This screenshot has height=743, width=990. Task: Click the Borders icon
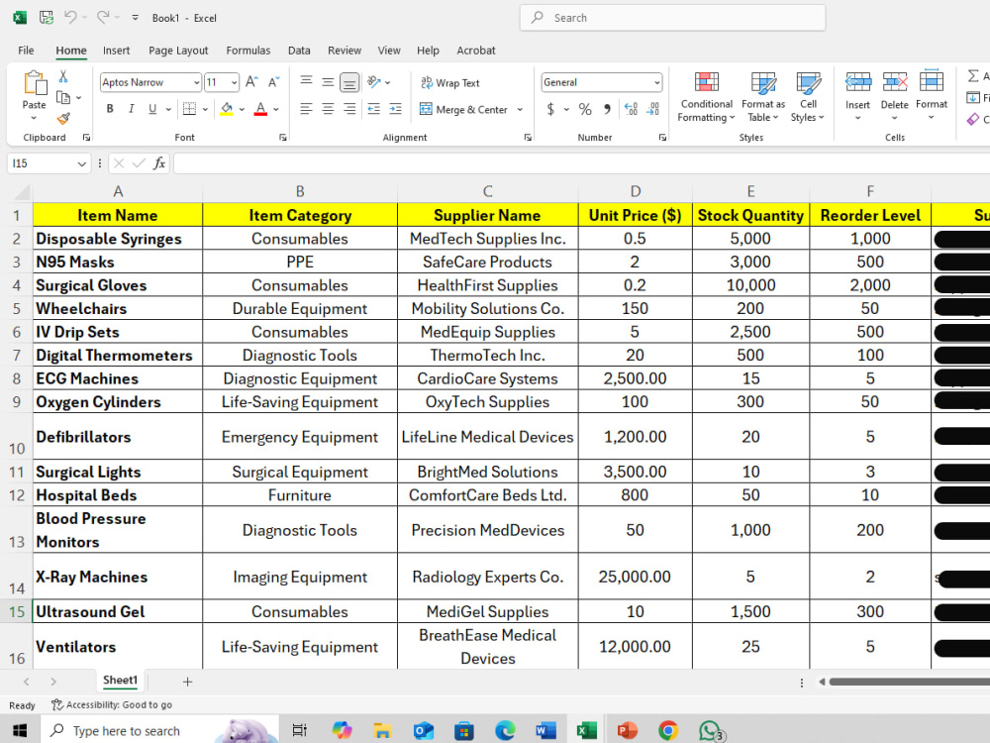click(x=189, y=109)
